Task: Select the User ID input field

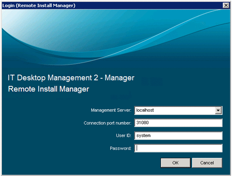Action: (x=178, y=136)
